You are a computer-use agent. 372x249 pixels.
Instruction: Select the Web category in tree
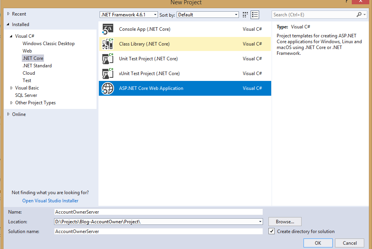(27, 51)
